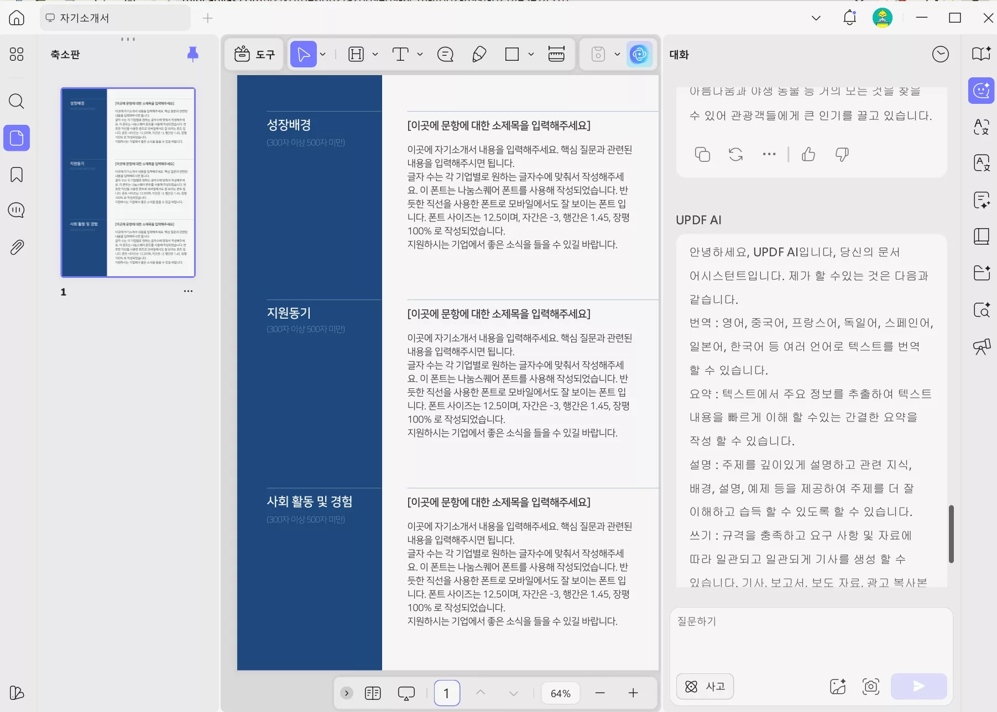Open the 도구 tools menu

tap(254, 54)
